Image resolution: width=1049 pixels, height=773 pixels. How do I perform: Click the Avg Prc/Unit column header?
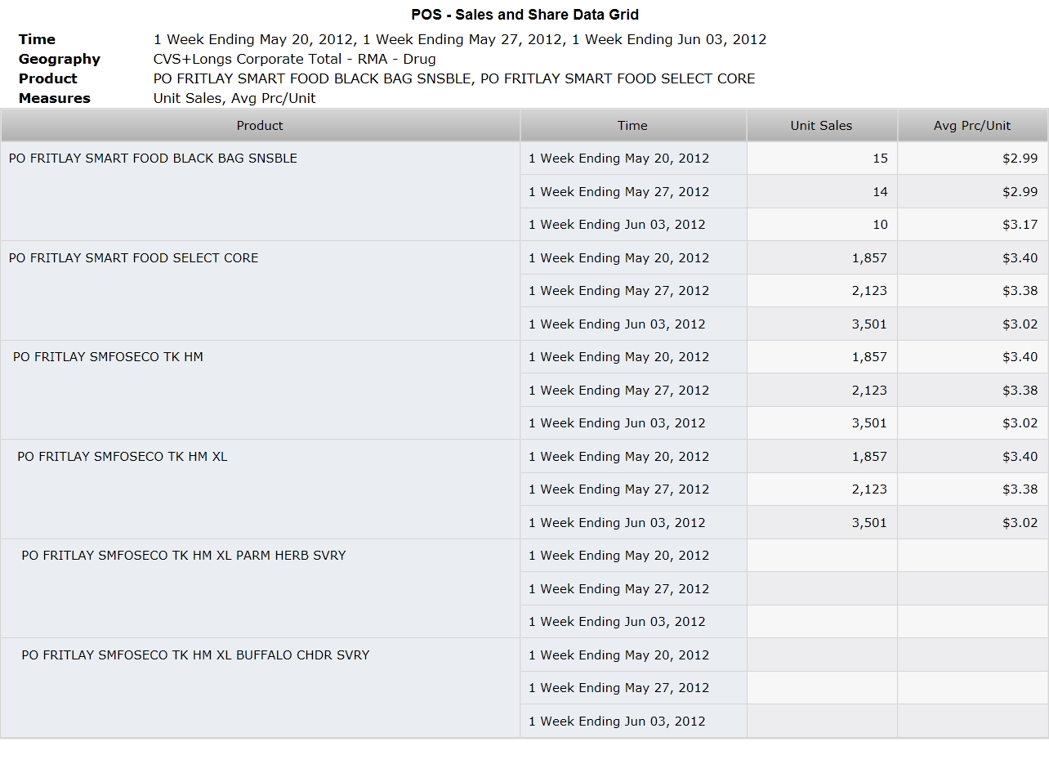[x=972, y=126]
